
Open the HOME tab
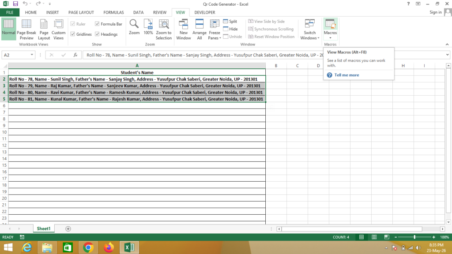point(31,12)
